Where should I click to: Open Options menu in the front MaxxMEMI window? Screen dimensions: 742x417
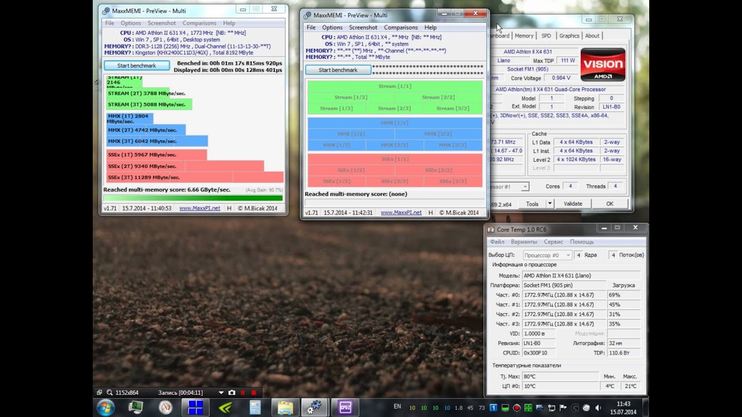coord(332,27)
